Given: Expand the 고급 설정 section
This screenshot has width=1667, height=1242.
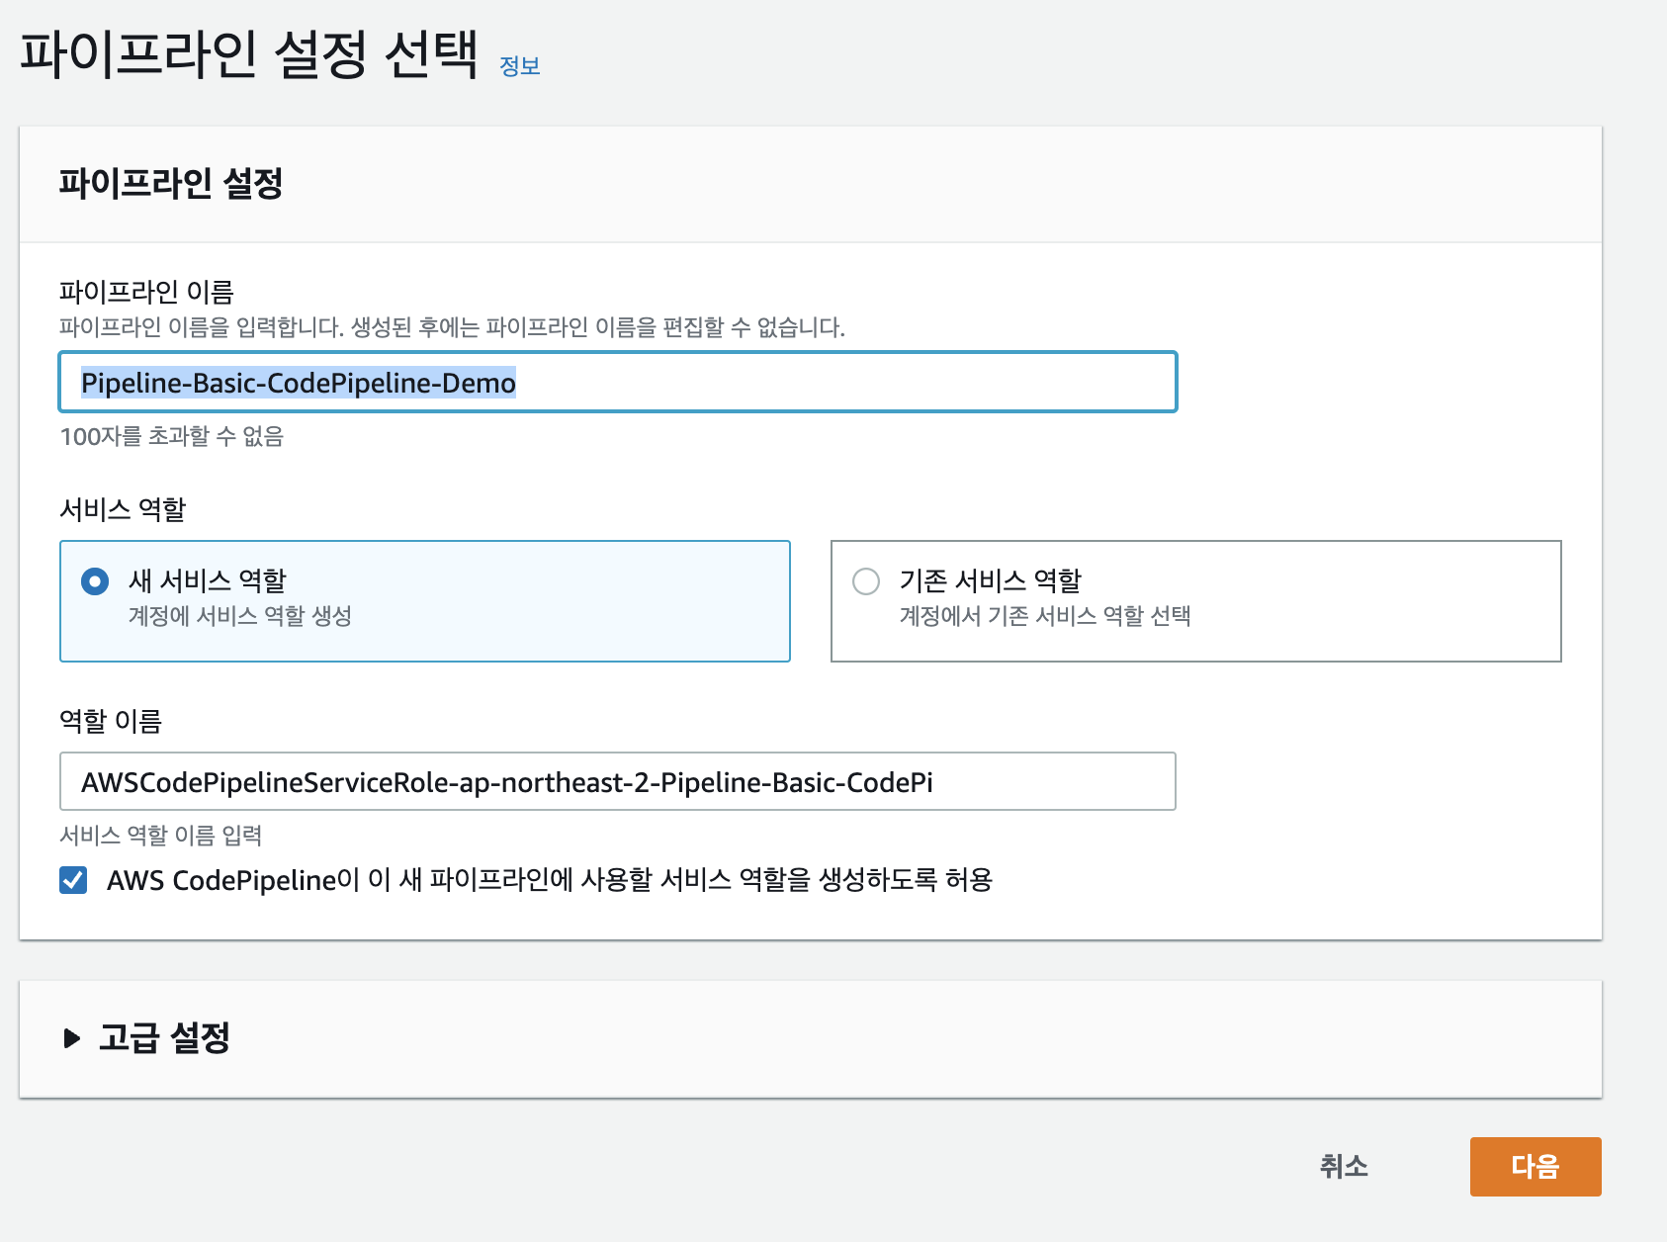Looking at the screenshot, I should point(146,1038).
